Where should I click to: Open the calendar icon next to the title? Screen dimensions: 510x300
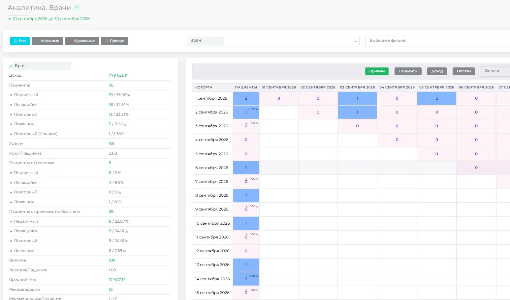(x=77, y=8)
